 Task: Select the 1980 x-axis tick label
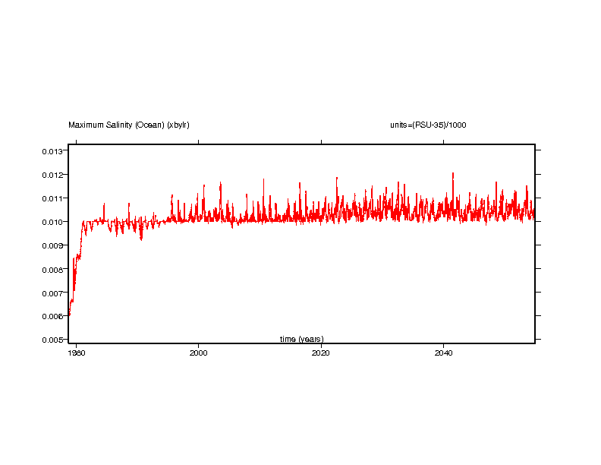pyautogui.click(x=76, y=353)
